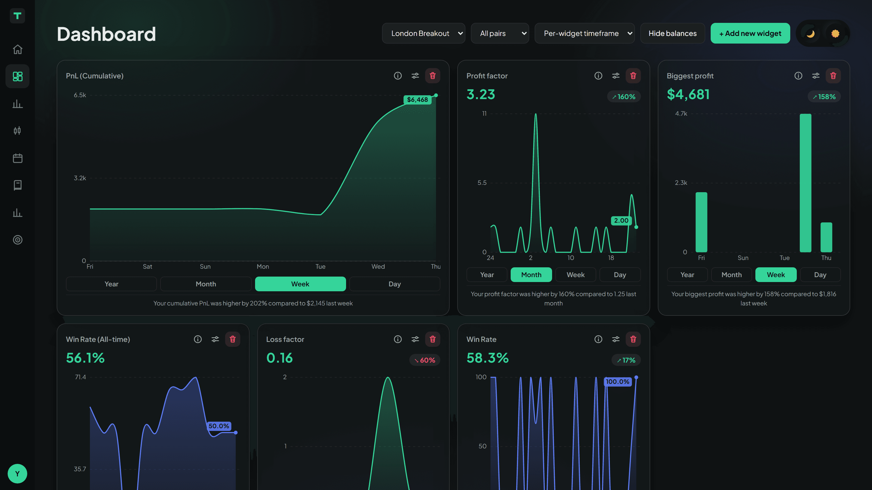Screen dimensions: 872x490
Task: Click the tallest bar in Biggest profit chart
Action: [x=805, y=183]
